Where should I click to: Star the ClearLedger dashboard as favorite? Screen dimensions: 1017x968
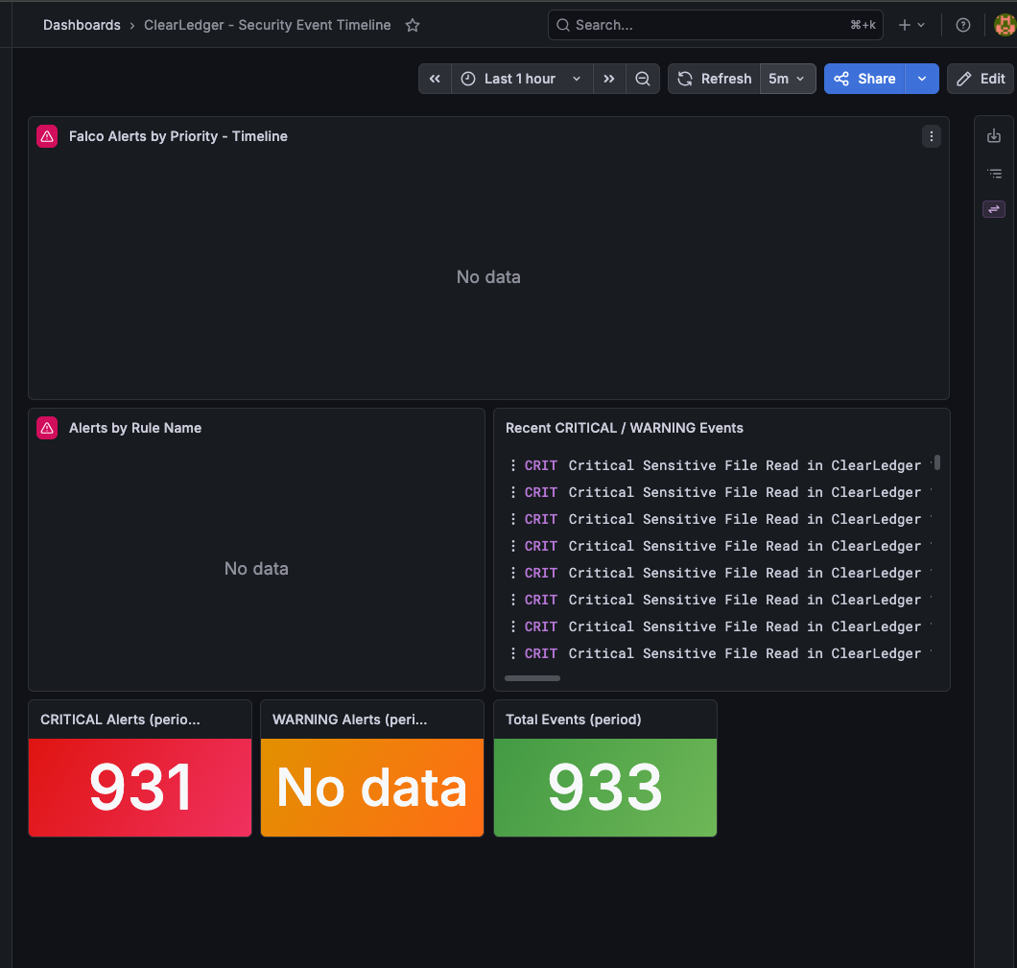coord(413,25)
